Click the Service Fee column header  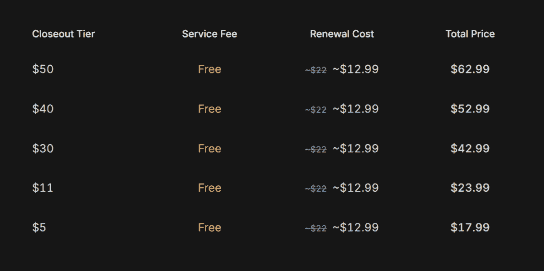tap(209, 34)
